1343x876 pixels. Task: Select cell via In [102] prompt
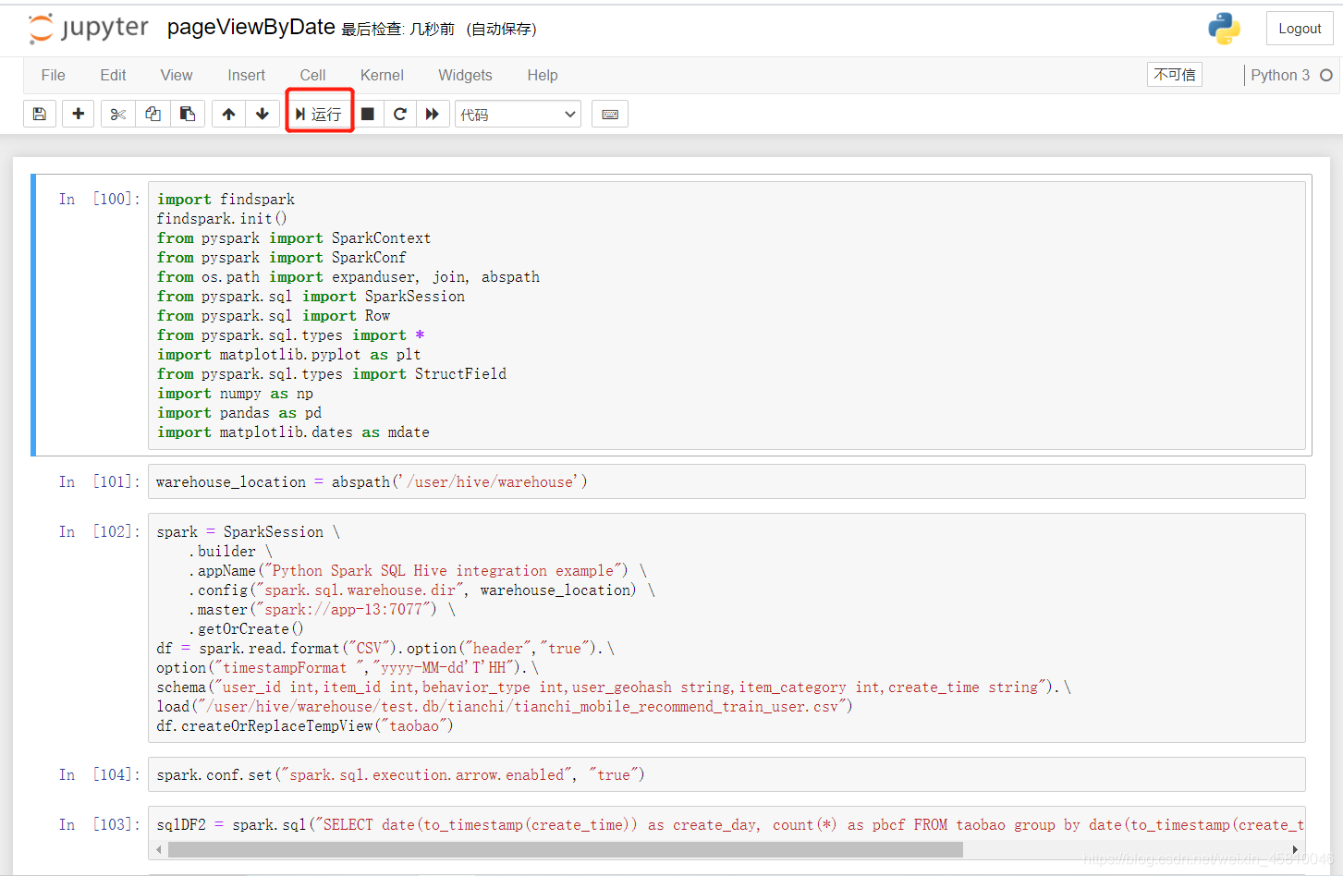click(100, 531)
